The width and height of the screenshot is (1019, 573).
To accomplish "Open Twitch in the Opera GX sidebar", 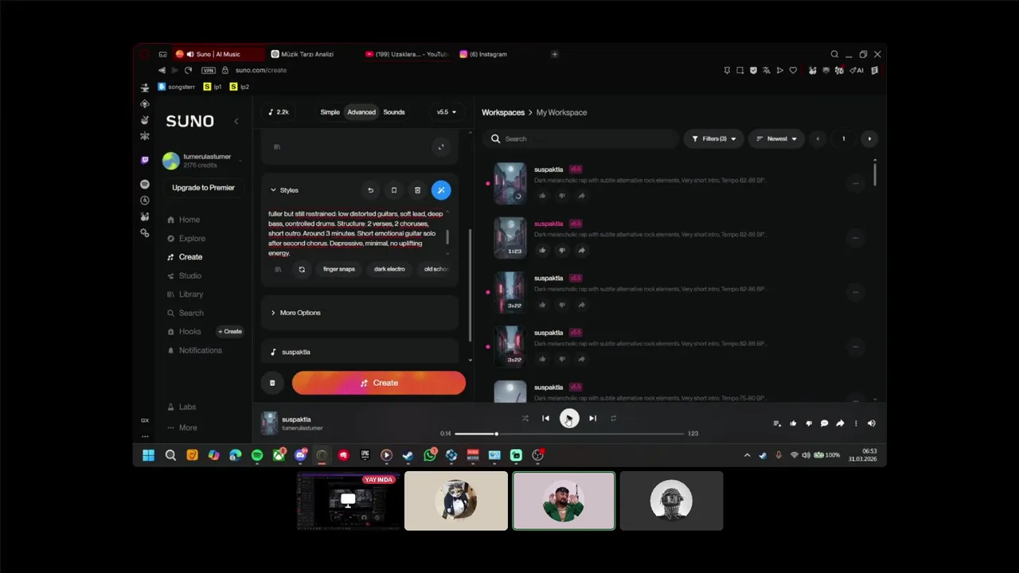I will [144, 160].
